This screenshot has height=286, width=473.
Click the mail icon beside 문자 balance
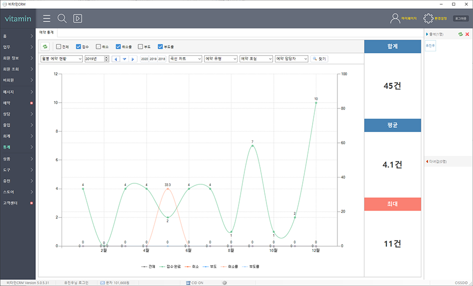[x=102, y=283]
